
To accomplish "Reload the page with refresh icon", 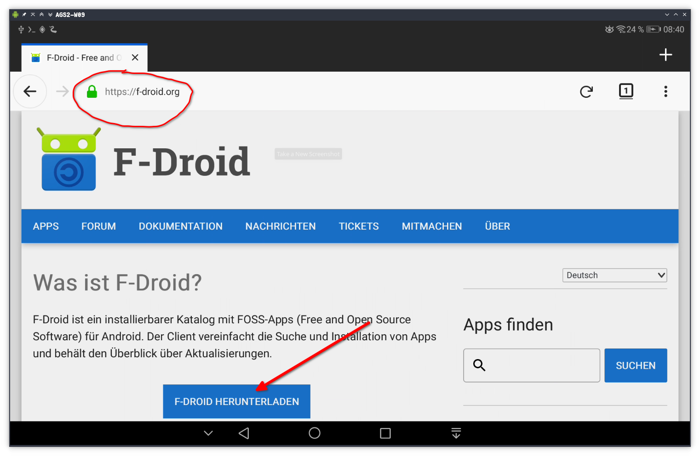I will point(586,92).
